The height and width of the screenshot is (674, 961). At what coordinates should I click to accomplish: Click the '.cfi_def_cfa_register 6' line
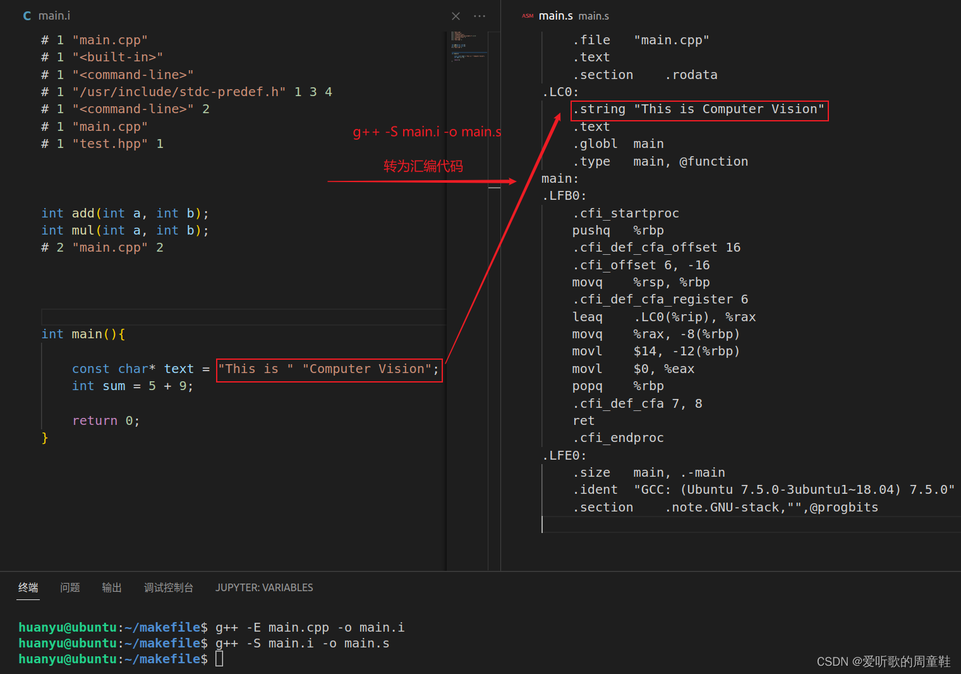click(x=660, y=299)
